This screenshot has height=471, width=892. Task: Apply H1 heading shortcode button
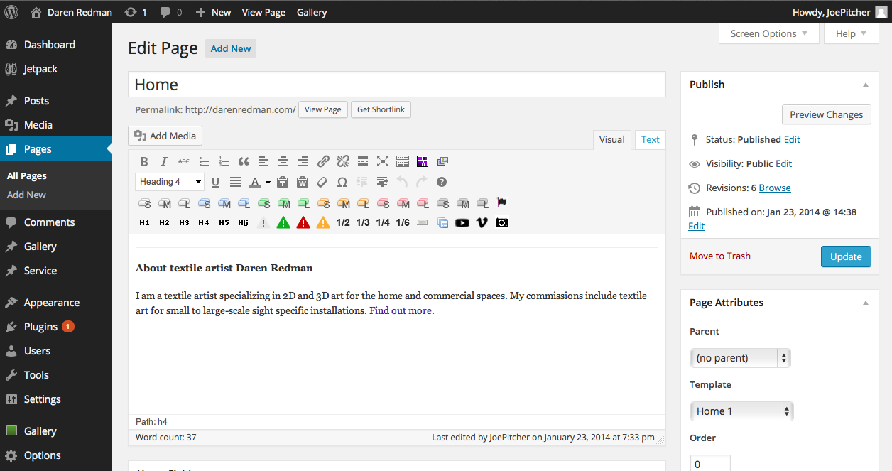[144, 222]
